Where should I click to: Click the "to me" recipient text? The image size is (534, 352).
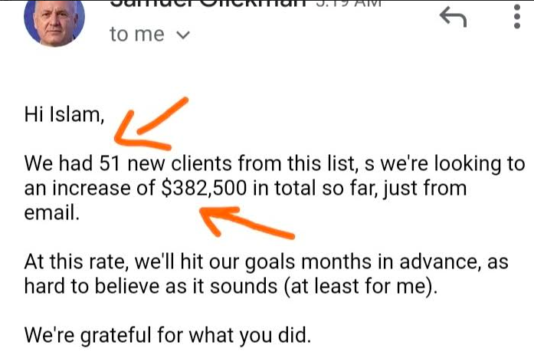click(x=137, y=35)
